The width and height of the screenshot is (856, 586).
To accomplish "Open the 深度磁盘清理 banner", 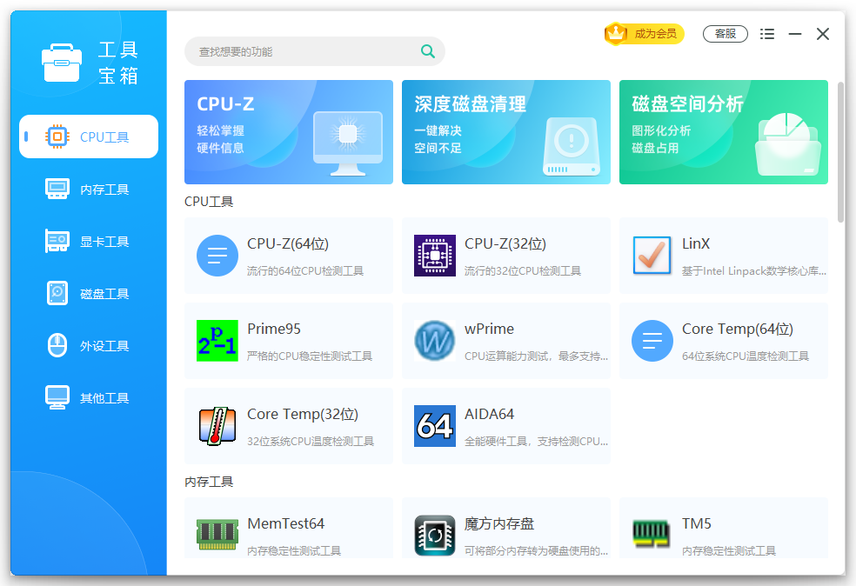I will click(x=506, y=132).
